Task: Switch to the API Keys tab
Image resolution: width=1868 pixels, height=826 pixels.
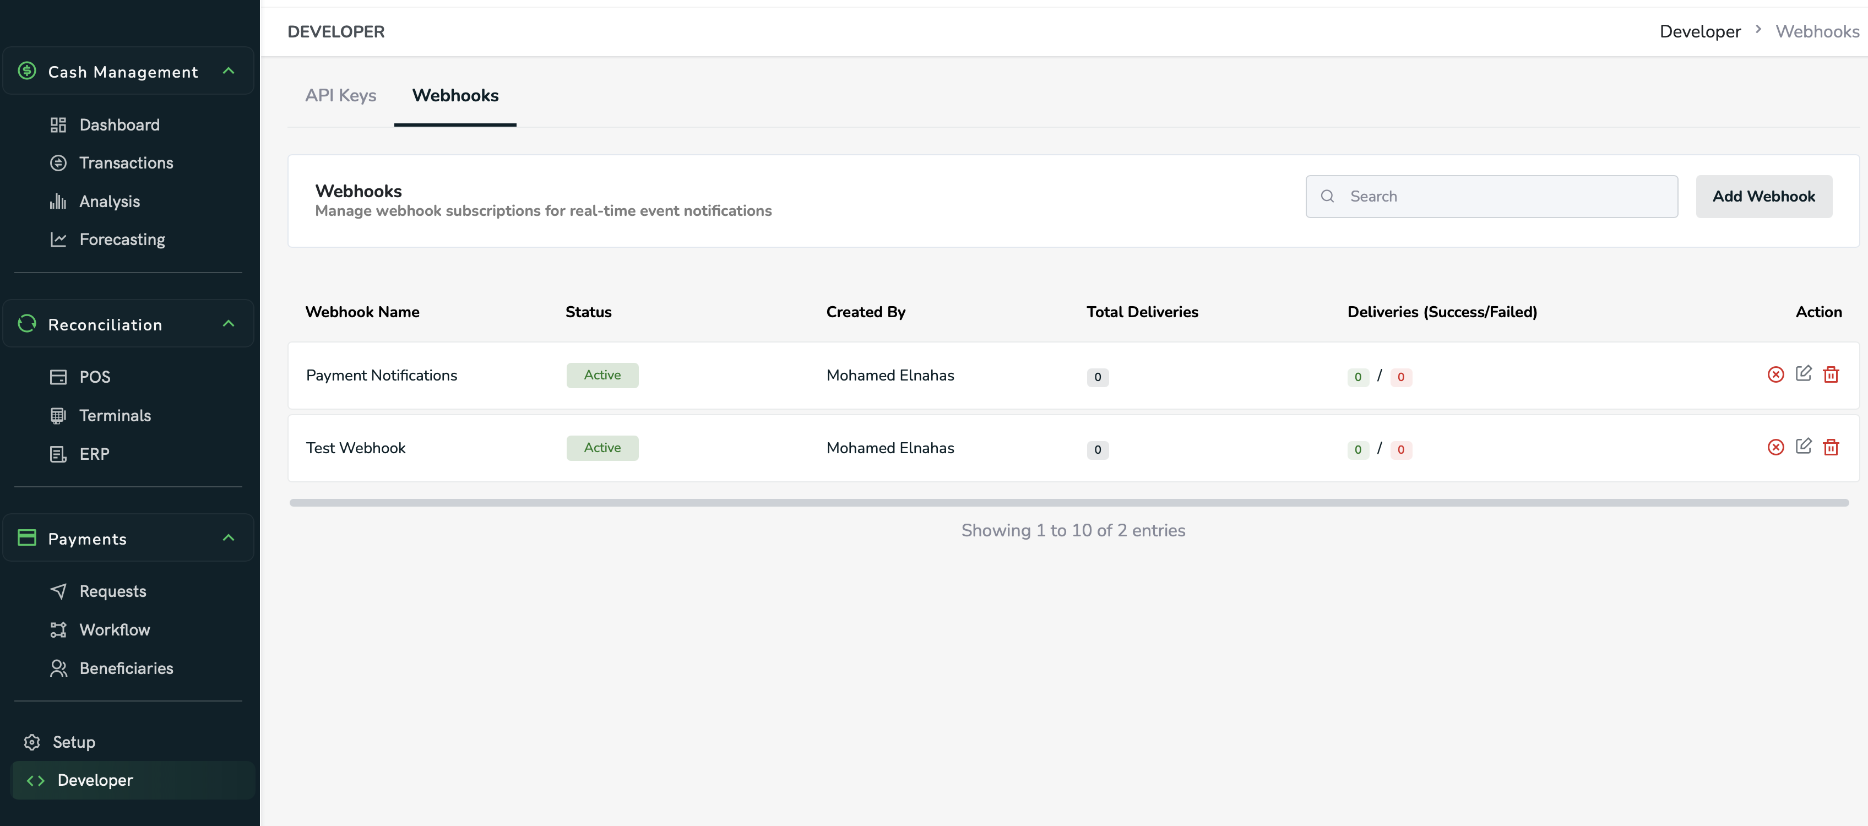Action: coord(340,96)
